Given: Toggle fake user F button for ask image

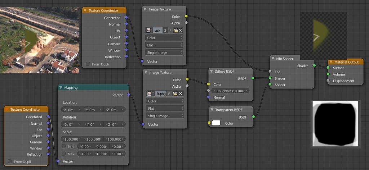Looking at the screenshot, I should (x=170, y=30).
